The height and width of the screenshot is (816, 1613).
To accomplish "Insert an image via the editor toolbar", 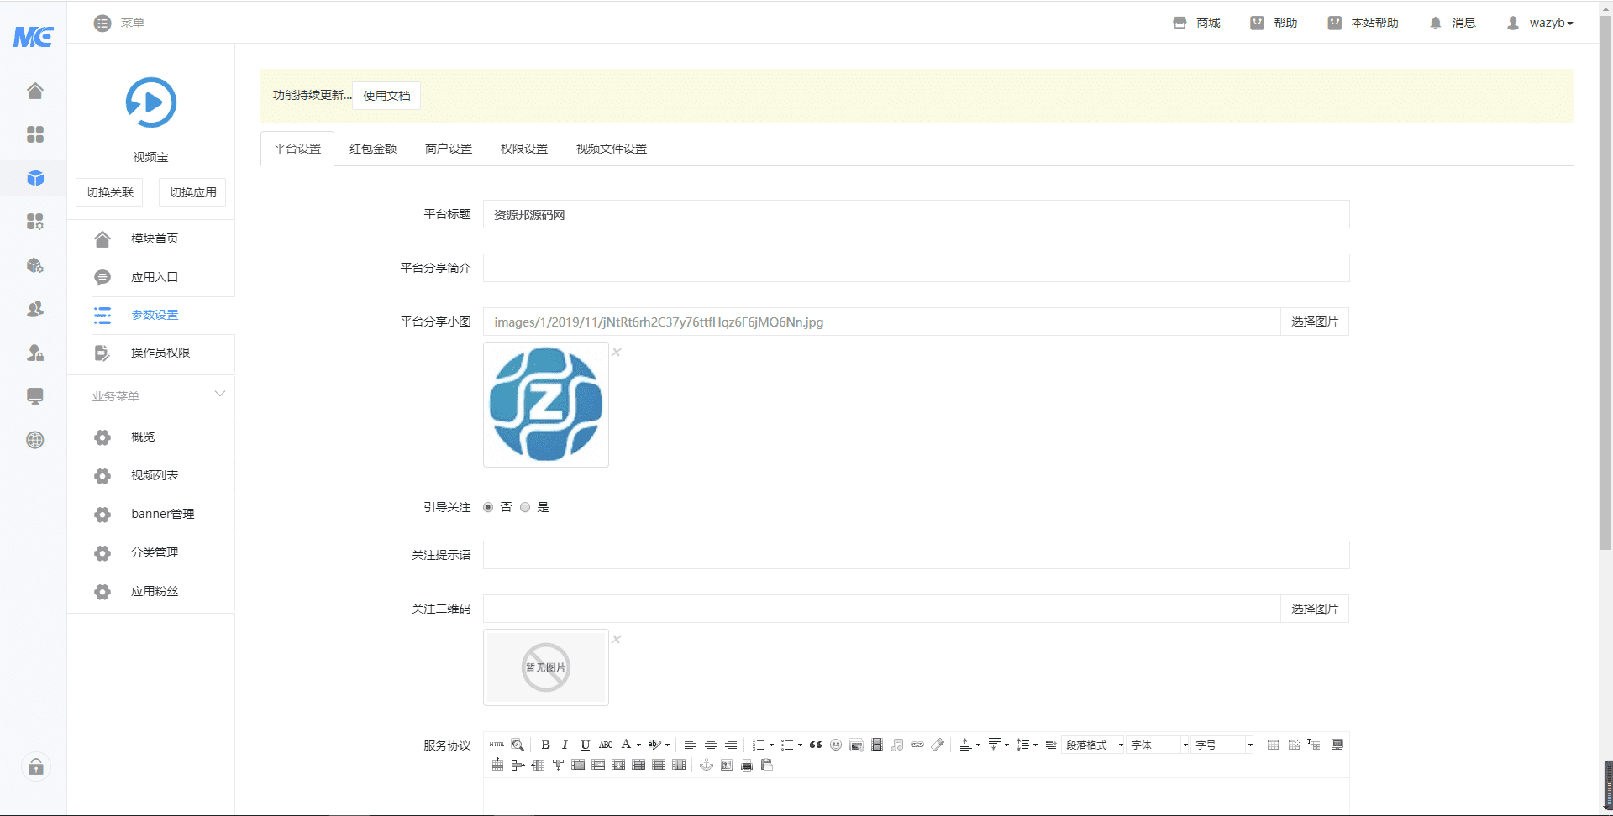I will click(x=856, y=745).
